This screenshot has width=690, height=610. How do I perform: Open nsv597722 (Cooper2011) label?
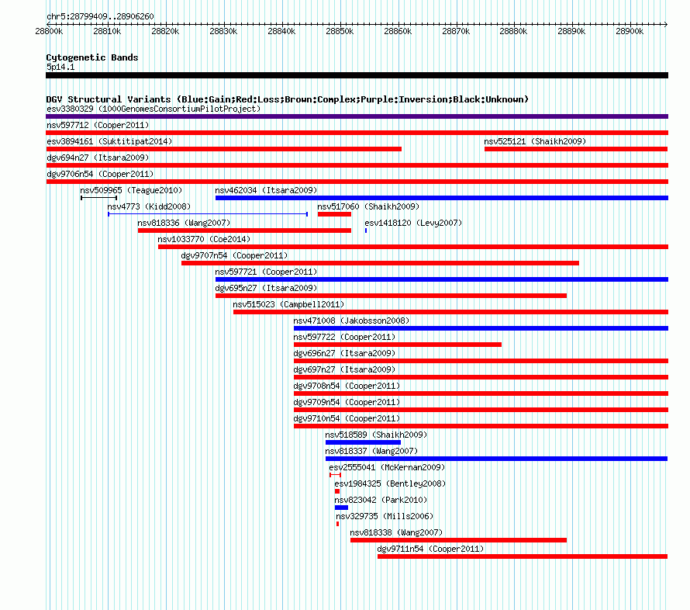tap(344, 337)
